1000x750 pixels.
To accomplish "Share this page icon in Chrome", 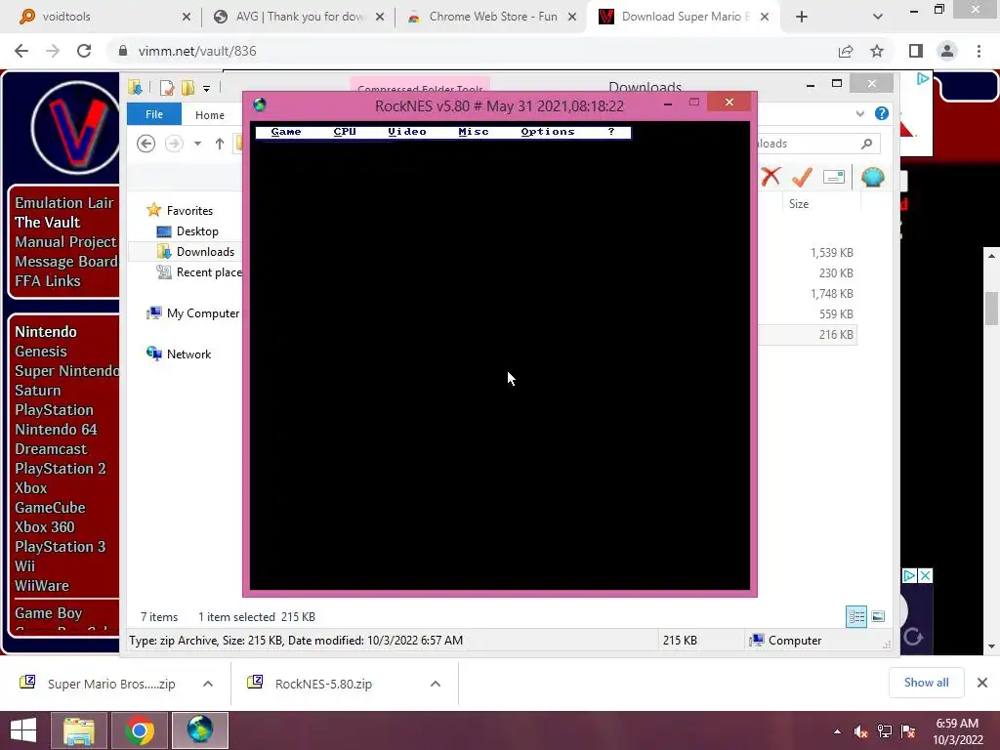I will pyautogui.click(x=846, y=51).
